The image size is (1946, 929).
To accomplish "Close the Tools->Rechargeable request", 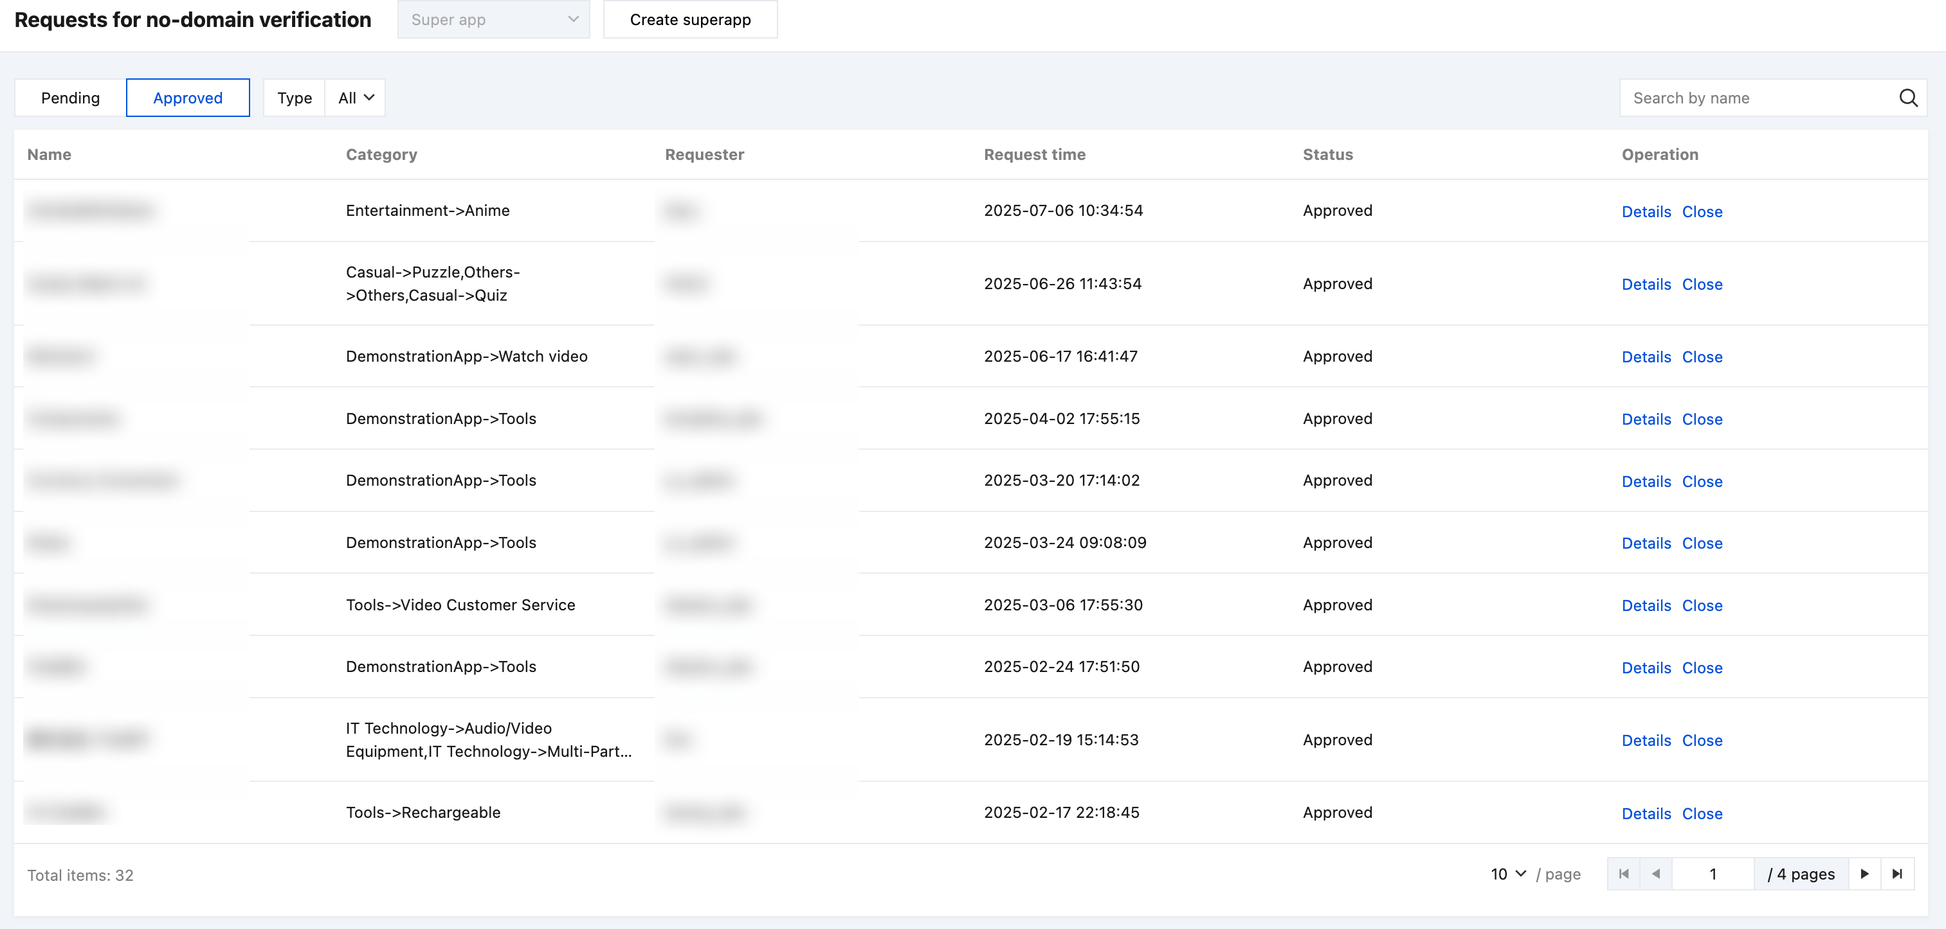I will coord(1702,813).
